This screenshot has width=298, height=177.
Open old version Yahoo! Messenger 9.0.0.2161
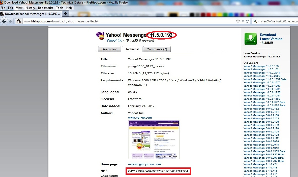[261, 112]
